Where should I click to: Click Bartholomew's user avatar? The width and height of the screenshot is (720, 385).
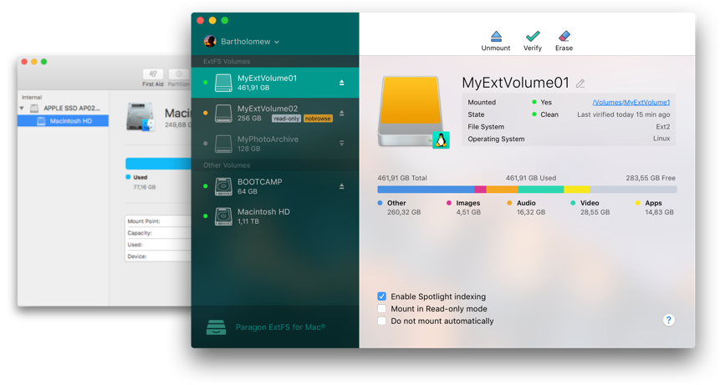210,41
